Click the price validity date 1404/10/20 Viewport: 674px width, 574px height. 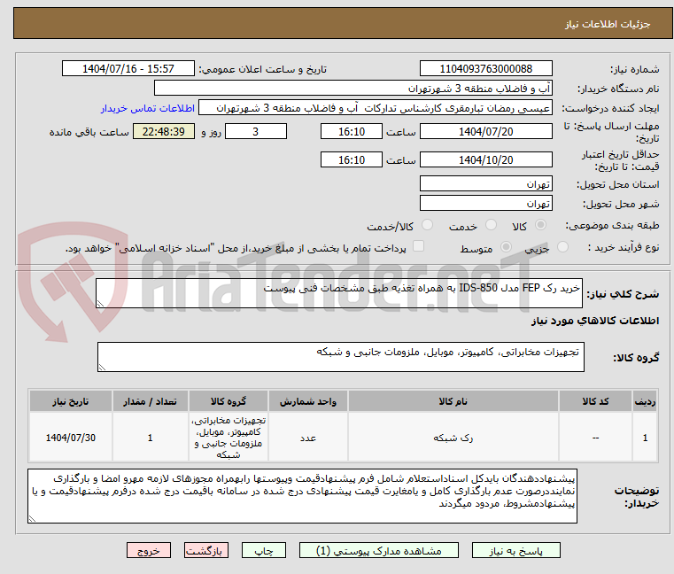pyautogui.click(x=485, y=160)
